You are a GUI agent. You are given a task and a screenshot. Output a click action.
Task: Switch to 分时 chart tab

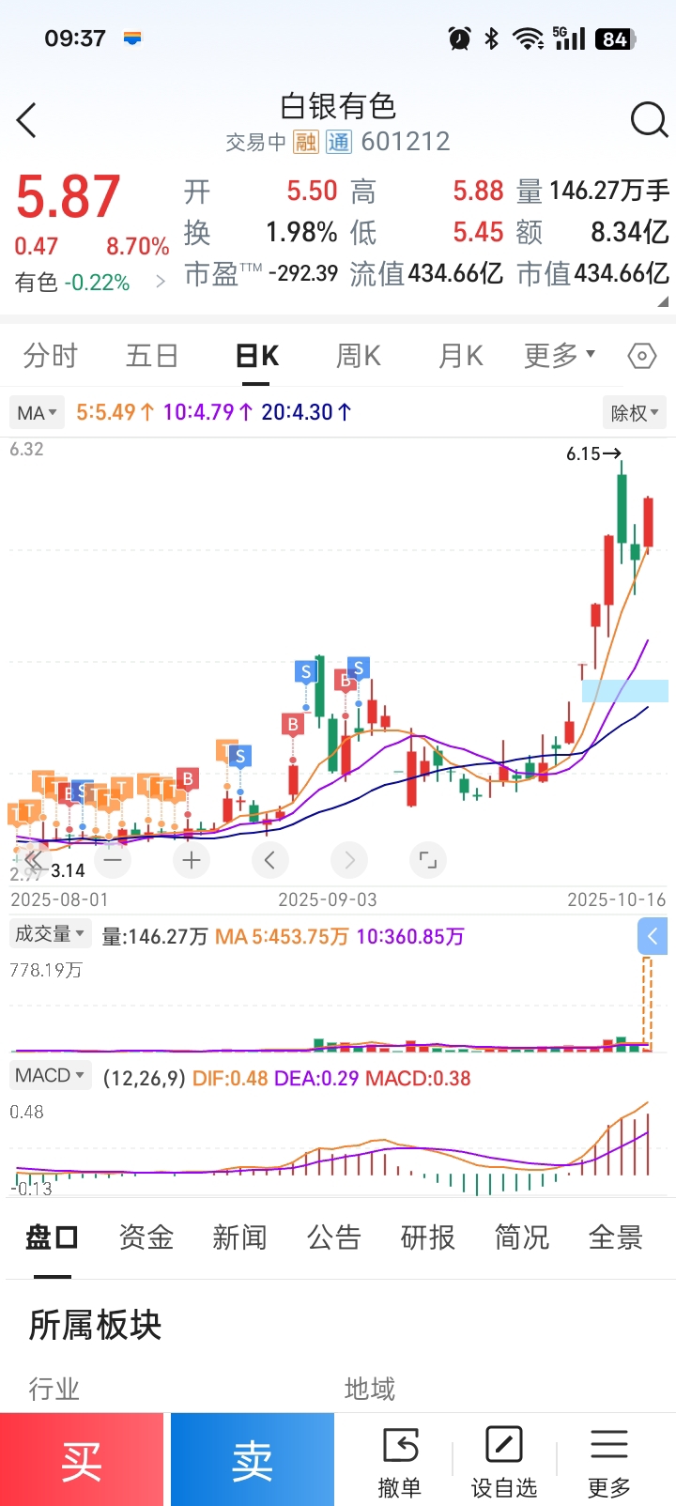pos(51,356)
